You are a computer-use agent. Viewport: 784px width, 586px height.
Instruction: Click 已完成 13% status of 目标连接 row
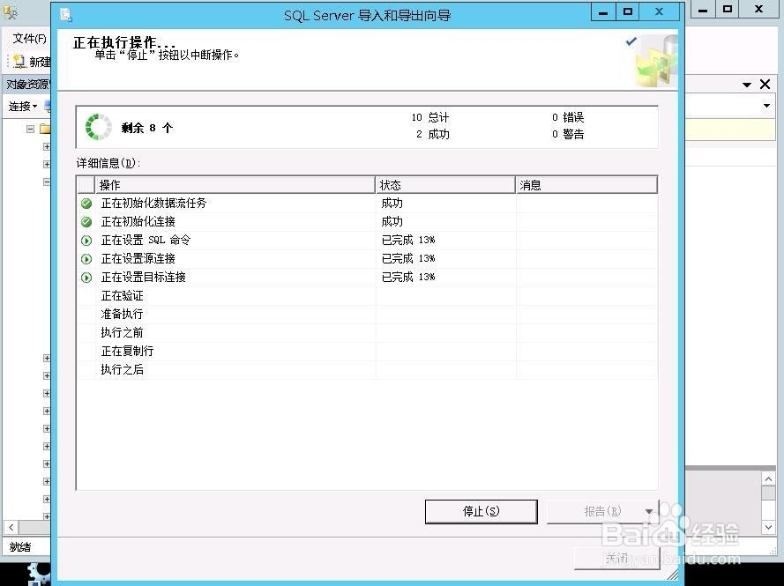408,277
